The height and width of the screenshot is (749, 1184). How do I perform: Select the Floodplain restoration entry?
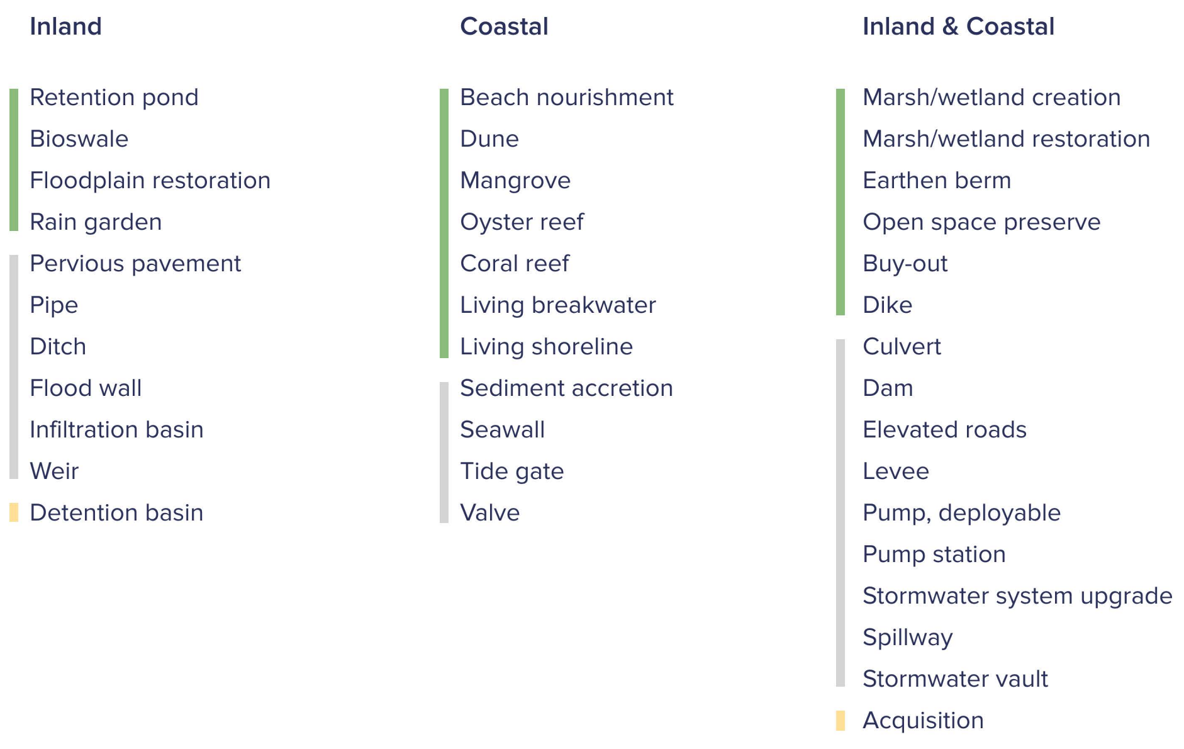(x=150, y=181)
